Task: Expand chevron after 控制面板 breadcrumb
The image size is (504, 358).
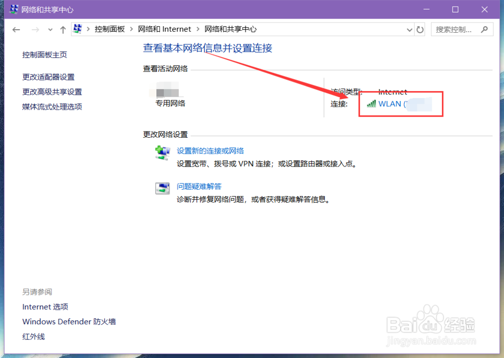Action: [132, 29]
